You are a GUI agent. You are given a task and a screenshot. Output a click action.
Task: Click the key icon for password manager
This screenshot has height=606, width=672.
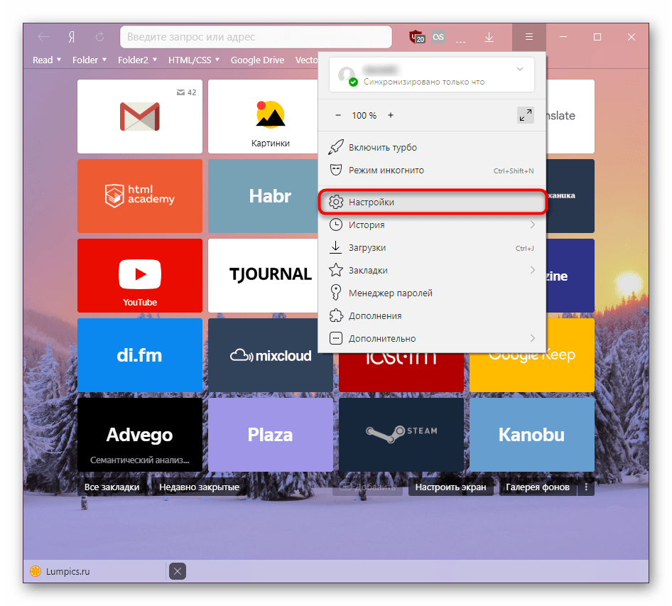point(336,293)
